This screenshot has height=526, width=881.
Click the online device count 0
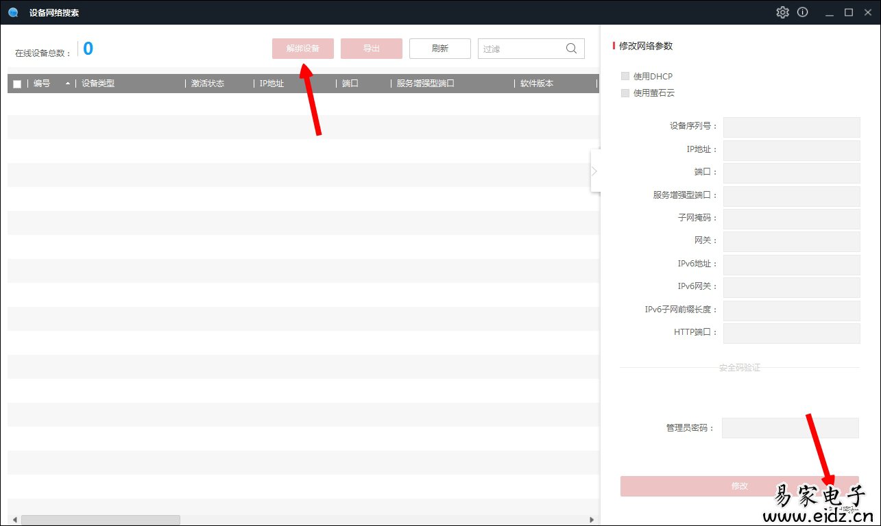point(88,49)
